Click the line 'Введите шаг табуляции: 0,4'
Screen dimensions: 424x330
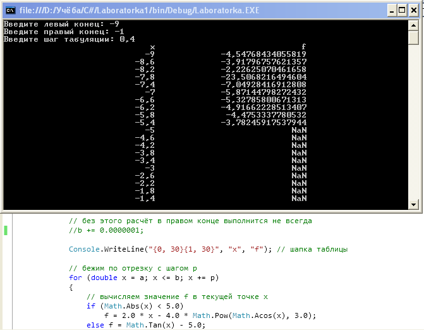[x=69, y=39]
